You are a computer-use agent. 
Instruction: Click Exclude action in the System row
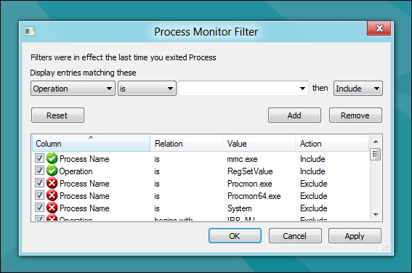(x=313, y=208)
